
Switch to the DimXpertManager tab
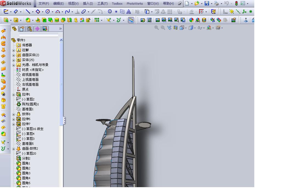(37, 29)
